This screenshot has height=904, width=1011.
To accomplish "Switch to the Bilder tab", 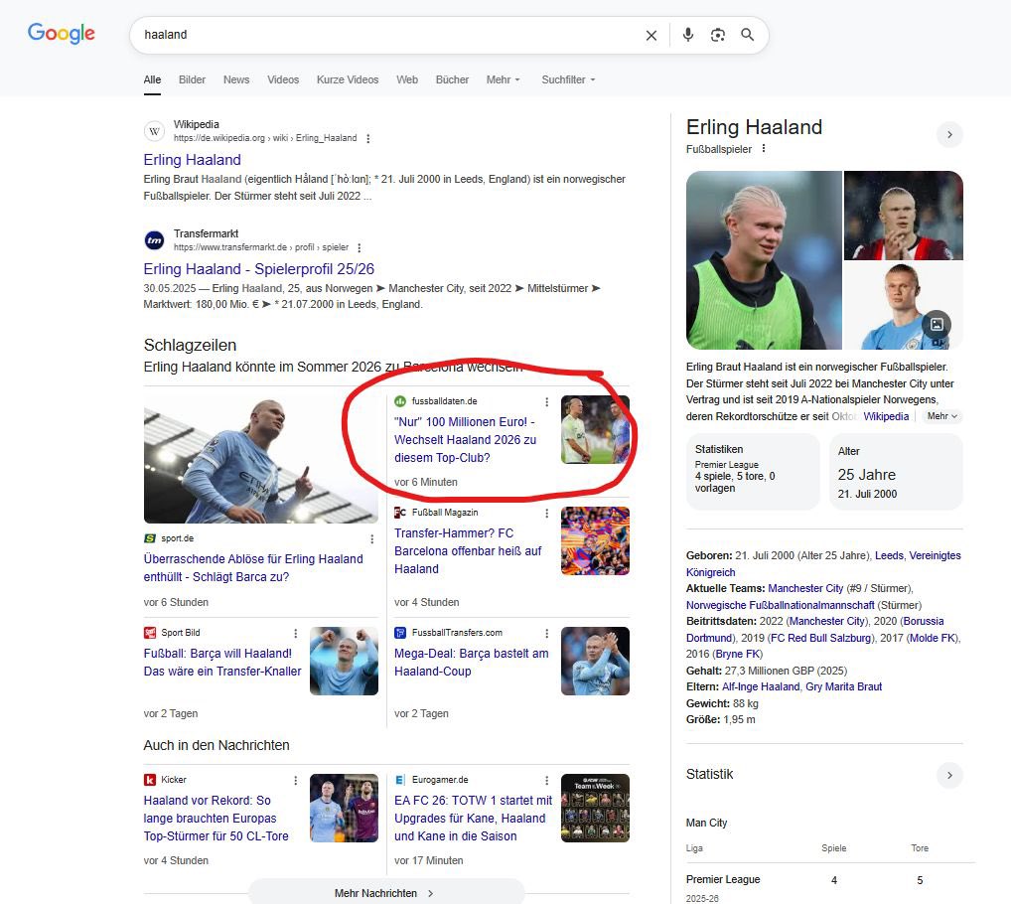I will click(192, 79).
